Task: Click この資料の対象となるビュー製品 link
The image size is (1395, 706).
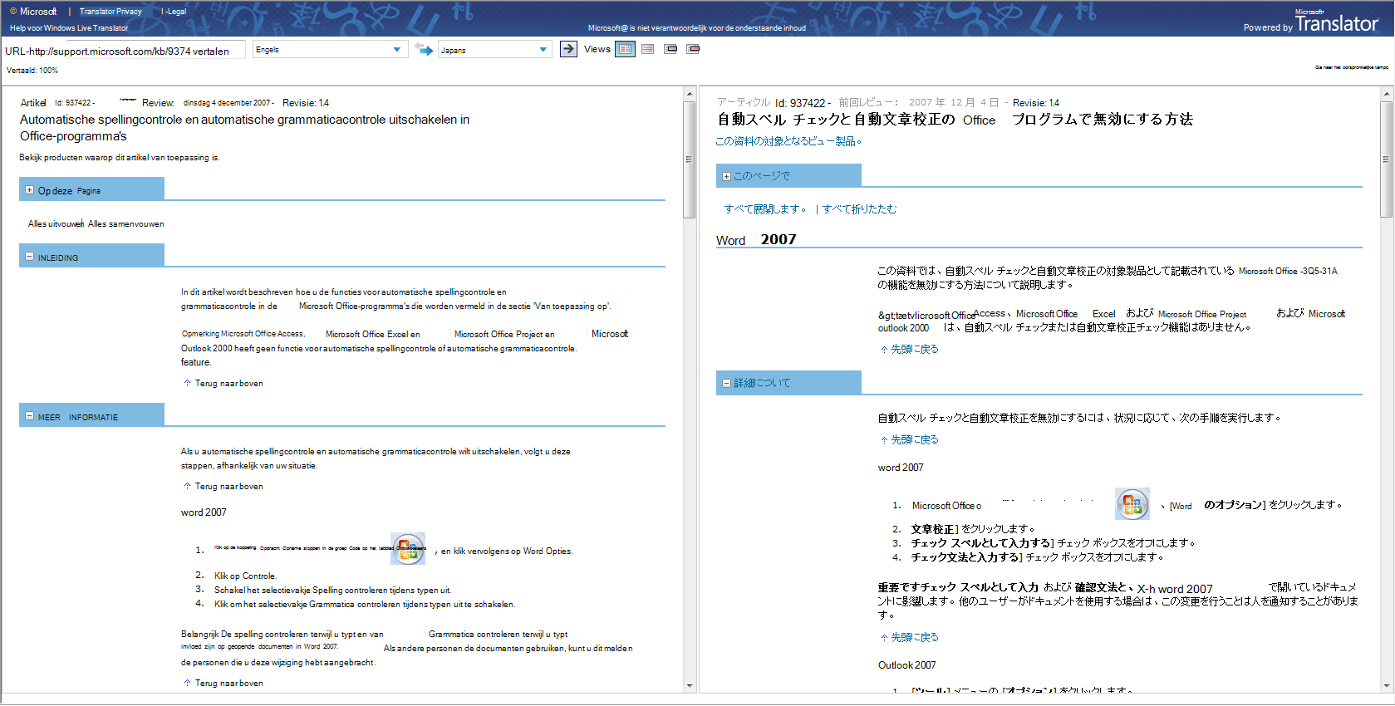Action: 788,141
